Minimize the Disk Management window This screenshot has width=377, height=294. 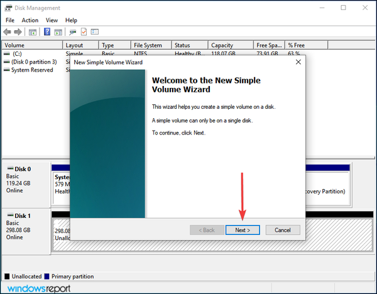[x=322, y=8]
